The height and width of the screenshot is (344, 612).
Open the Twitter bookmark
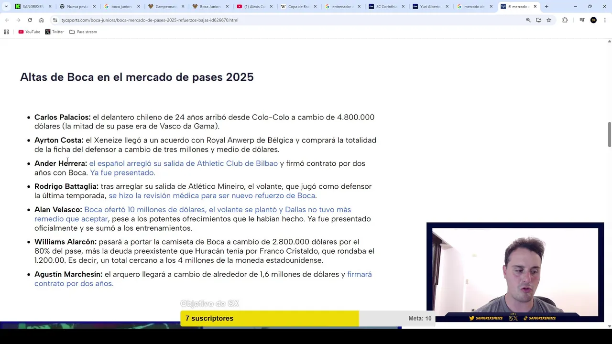click(55, 32)
